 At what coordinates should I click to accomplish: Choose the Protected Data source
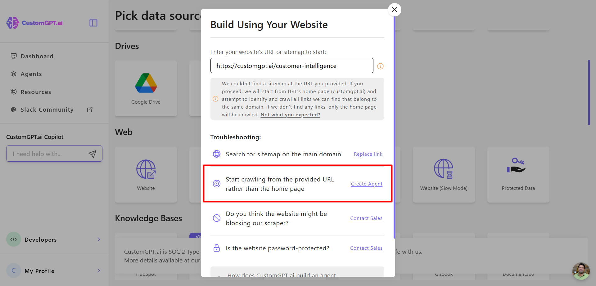coord(518,175)
